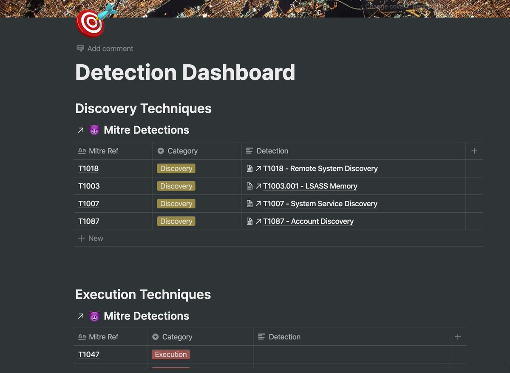Click the devil emoji in Execution Mitre Detections
Image resolution: width=510 pixels, height=373 pixels.
pyautogui.click(x=94, y=316)
